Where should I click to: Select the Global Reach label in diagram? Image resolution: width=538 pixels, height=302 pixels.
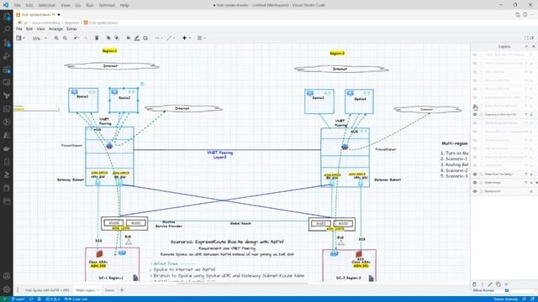pyautogui.click(x=240, y=223)
